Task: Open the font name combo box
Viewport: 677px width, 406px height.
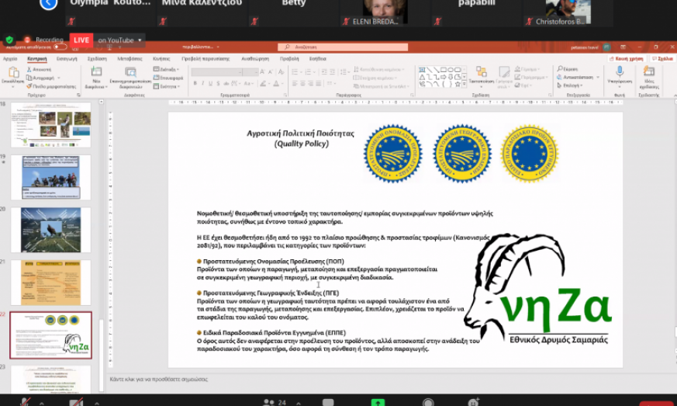Action: tap(216, 71)
